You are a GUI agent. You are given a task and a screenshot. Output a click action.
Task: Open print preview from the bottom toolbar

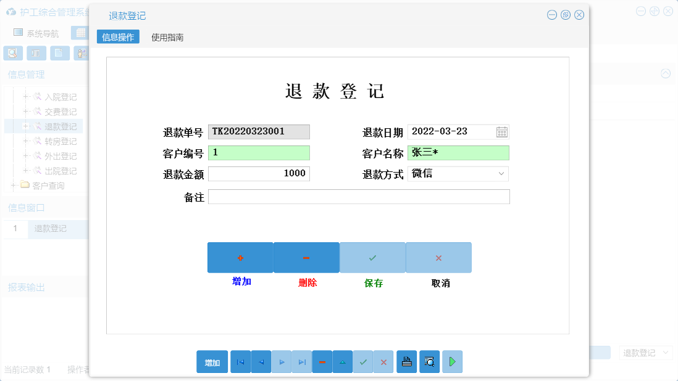pos(429,362)
